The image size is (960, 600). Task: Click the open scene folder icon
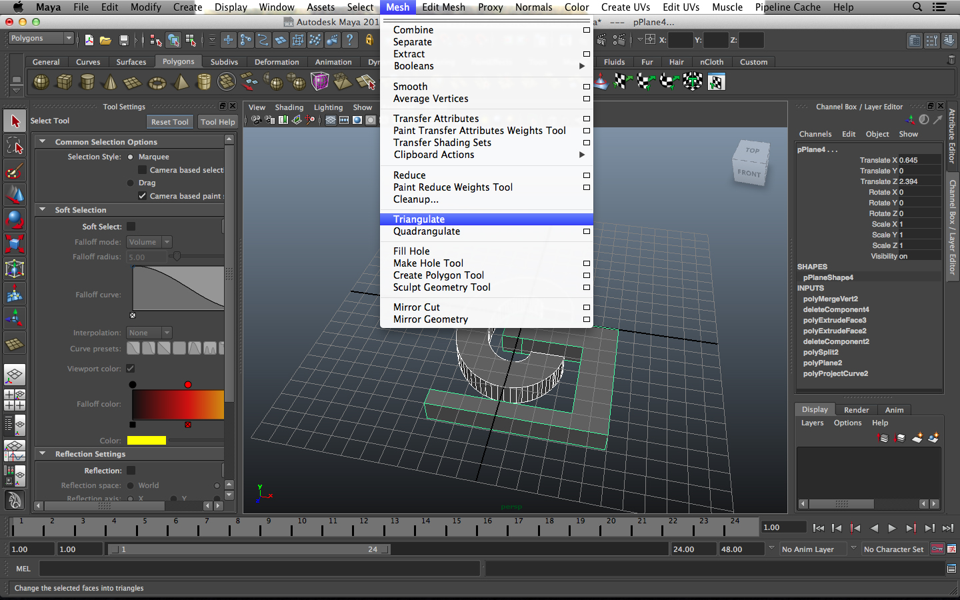(105, 41)
